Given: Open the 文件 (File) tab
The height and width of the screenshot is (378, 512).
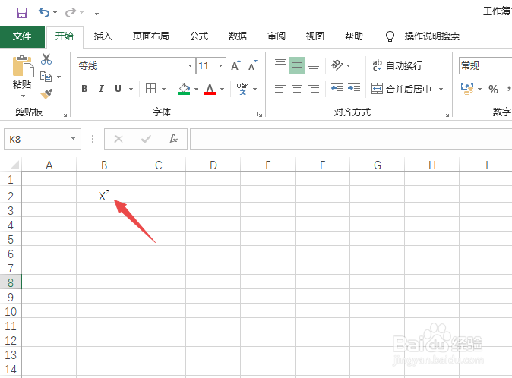Looking at the screenshot, I should [22, 36].
